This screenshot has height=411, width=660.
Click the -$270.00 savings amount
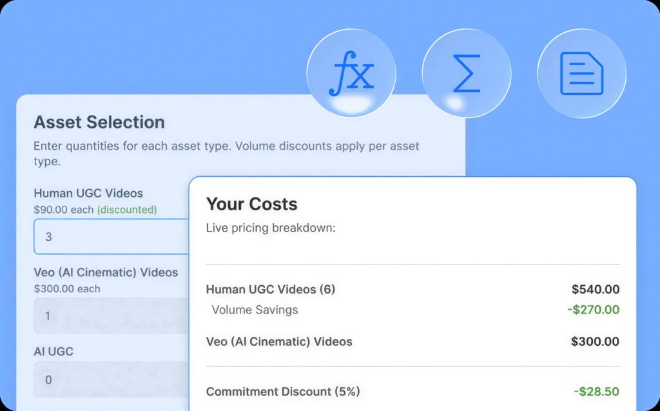point(593,310)
